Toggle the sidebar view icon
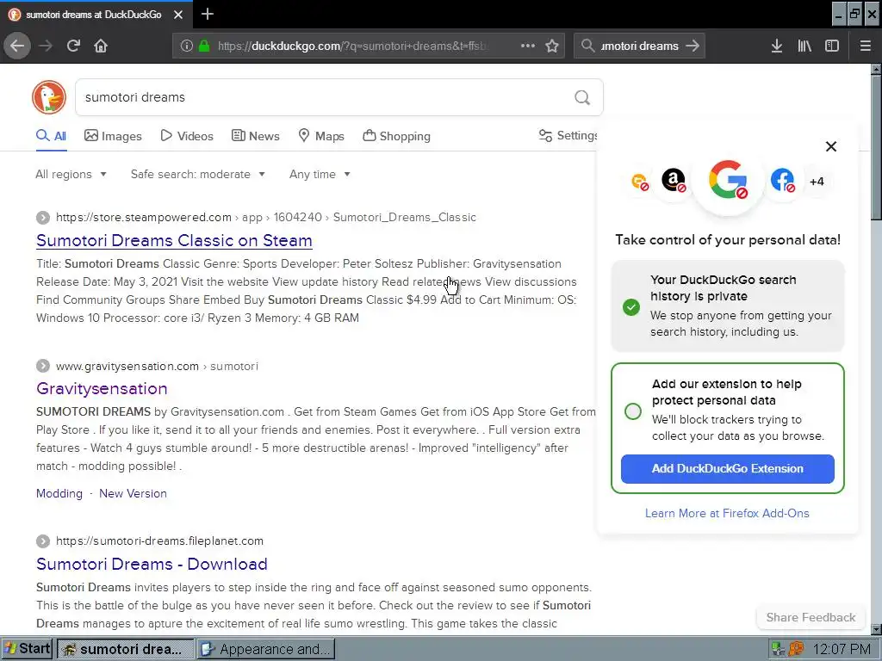 832,46
